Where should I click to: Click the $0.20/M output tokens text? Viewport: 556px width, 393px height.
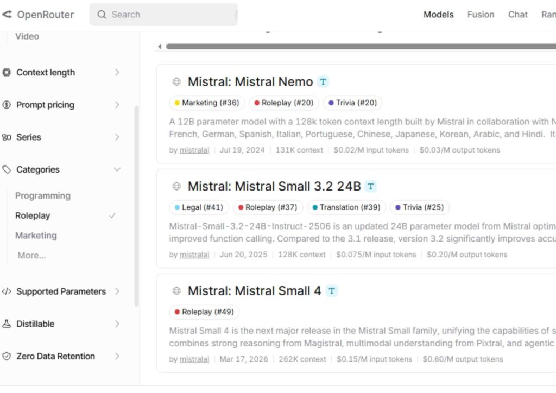click(x=467, y=255)
